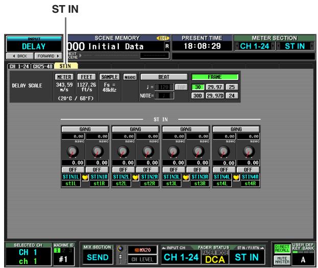The width and height of the screenshot is (318, 268).
Task: Choose 24 frame rate
Action: click(x=232, y=96)
